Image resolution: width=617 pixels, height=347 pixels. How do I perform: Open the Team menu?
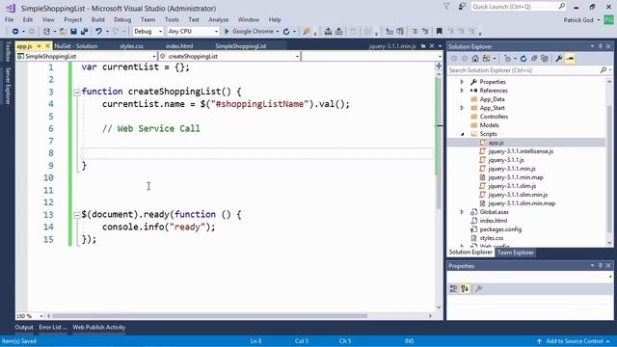click(x=148, y=19)
